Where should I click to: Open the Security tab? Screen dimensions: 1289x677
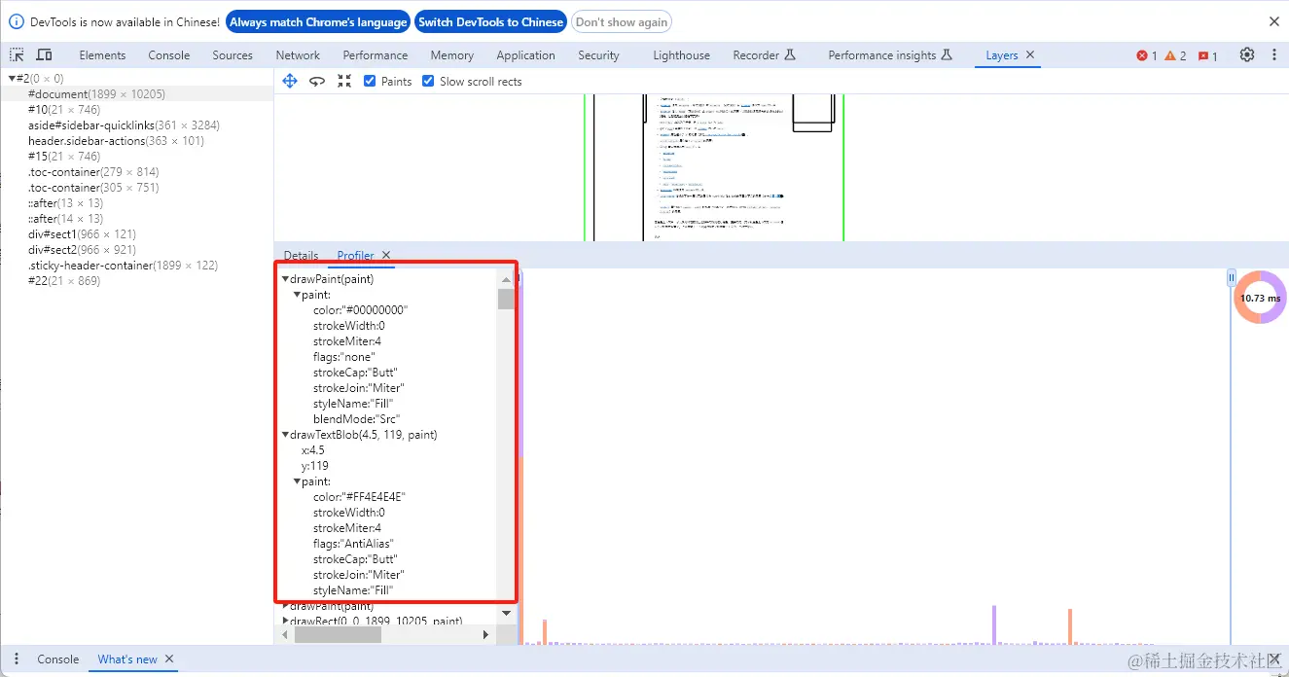pyautogui.click(x=598, y=55)
